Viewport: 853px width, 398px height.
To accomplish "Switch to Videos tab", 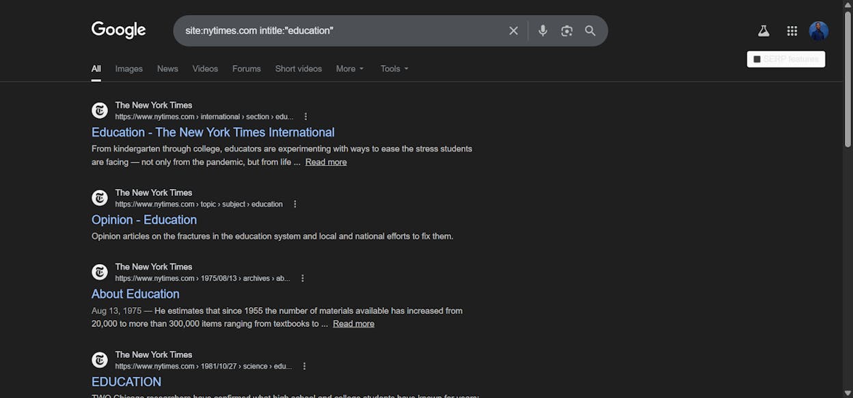I will pos(205,69).
